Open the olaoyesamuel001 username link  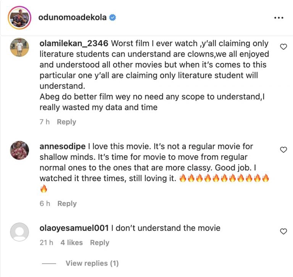click(74, 228)
